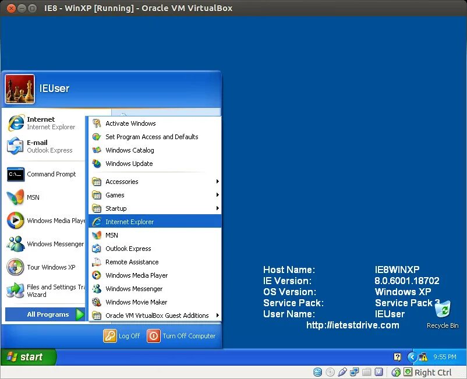The height and width of the screenshot is (379, 467).
Task: Click the IEUser chess avatar picture
Action: coord(20,89)
